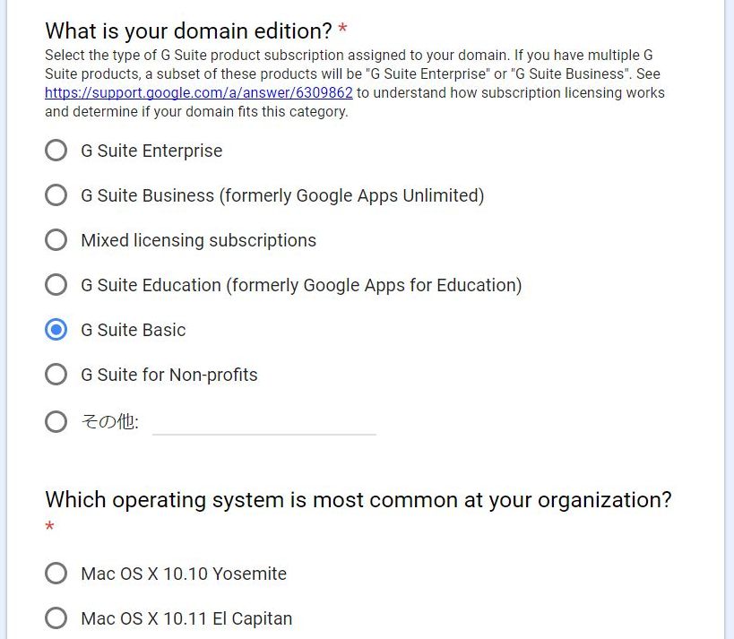
Task: Click the 'What is your domain edition?' heading
Action: pos(188,30)
